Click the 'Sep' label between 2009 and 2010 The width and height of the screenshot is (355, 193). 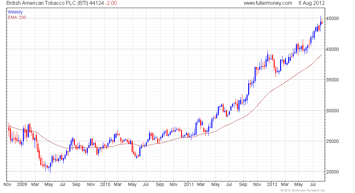pyautogui.click(x=76, y=184)
